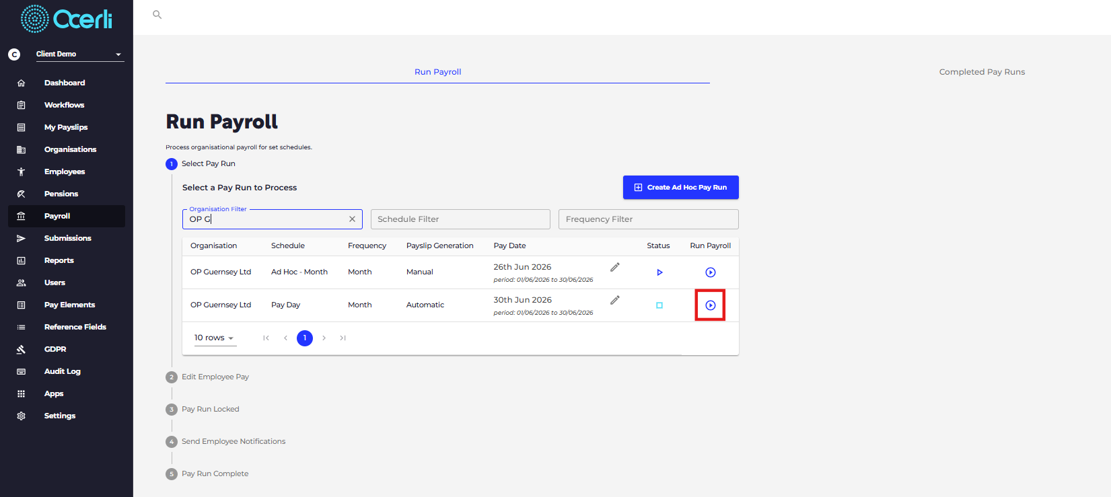
Task: Click the Workflows clipboard icon
Action: (x=21, y=105)
